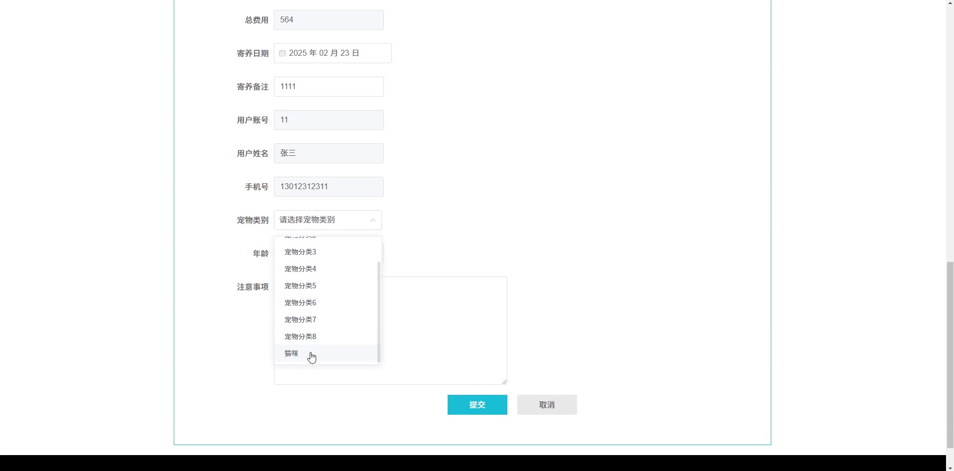Viewport: 954px width, 471px height.
Task: Click the 年龄 label
Action: [x=260, y=253]
